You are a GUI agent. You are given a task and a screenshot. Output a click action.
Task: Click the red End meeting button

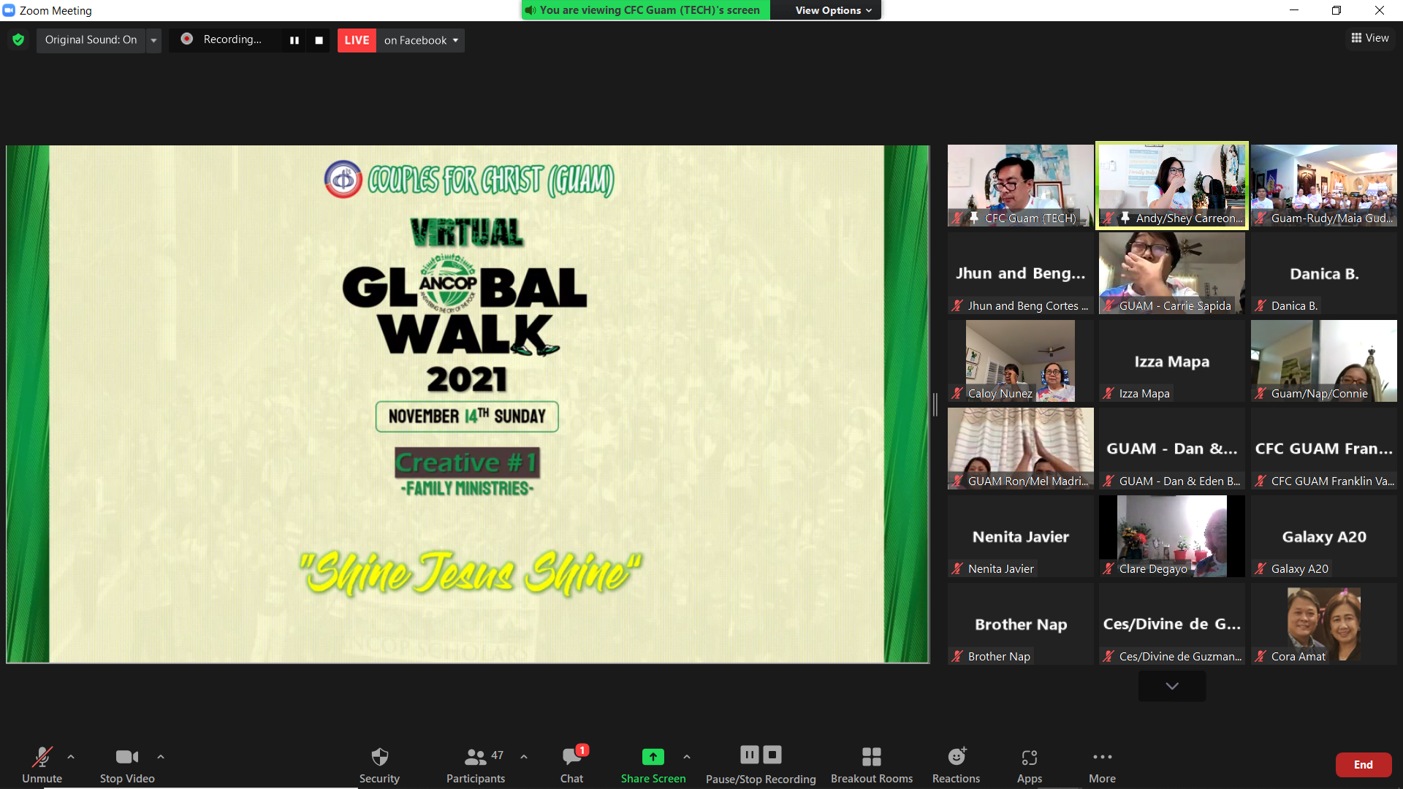tap(1364, 765)
